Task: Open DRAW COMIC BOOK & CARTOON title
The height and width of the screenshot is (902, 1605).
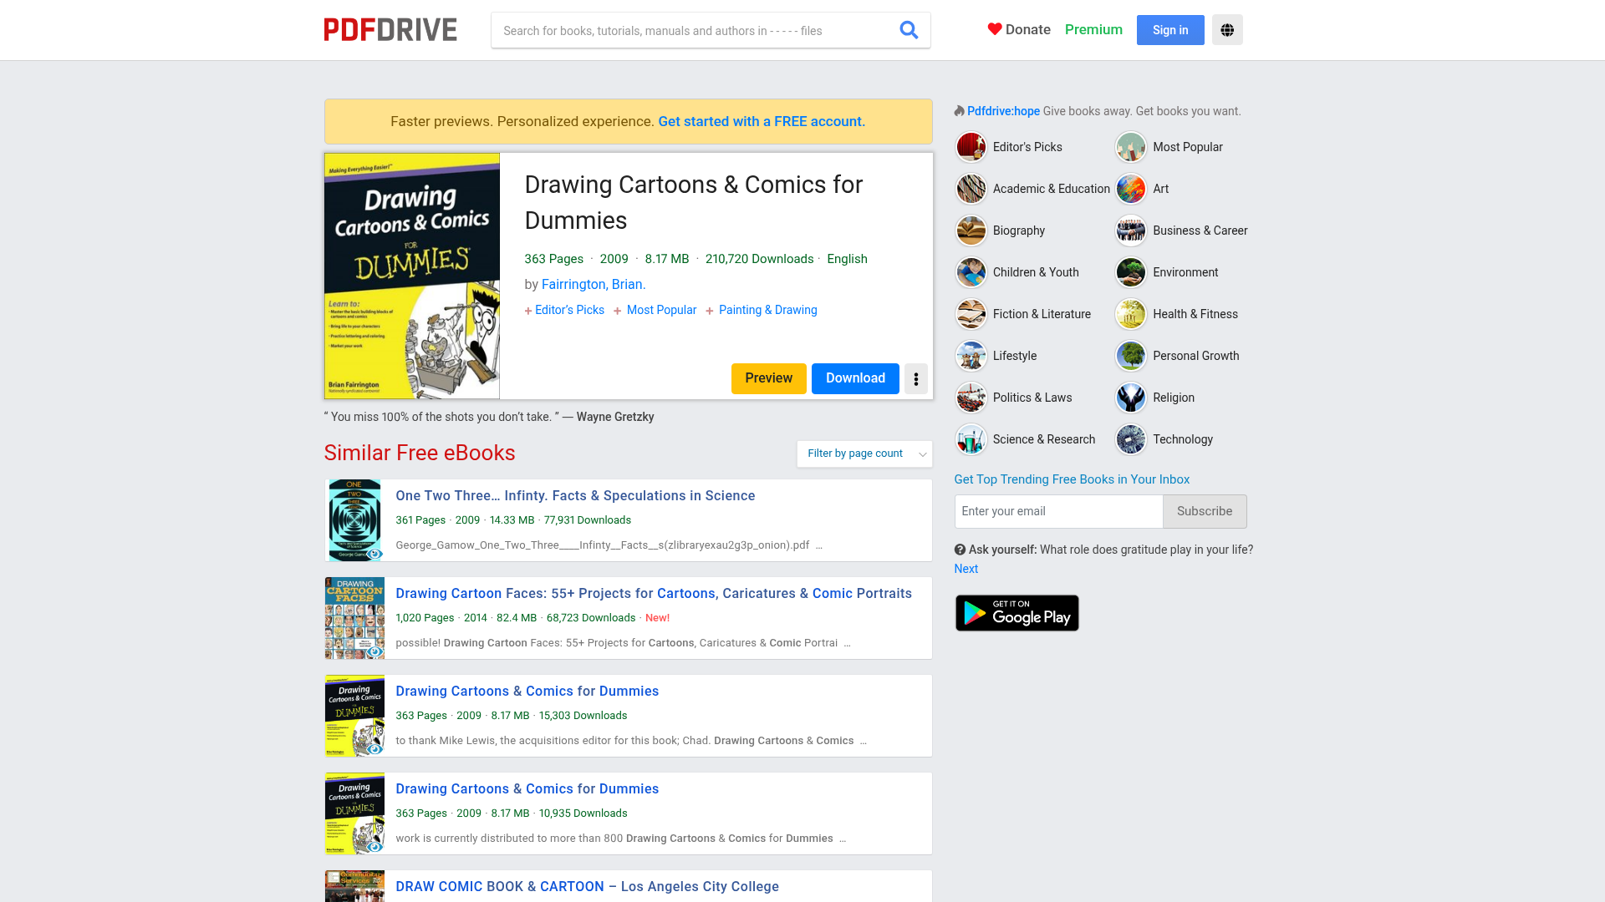Action: (587, 886)
